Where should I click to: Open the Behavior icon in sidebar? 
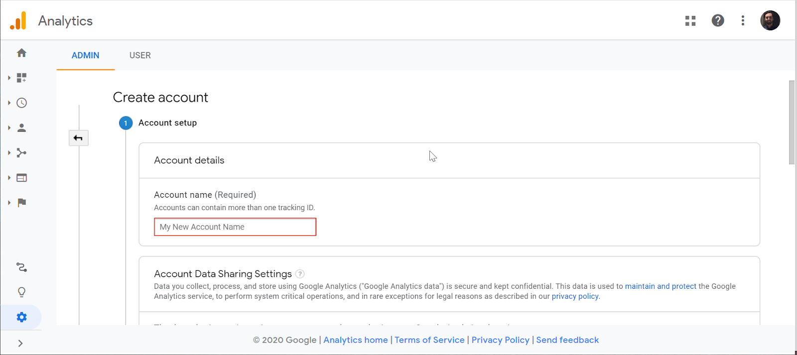pos(21,178)
